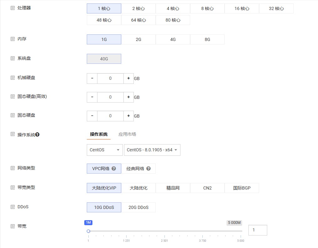Open the CentOS - 8.0.1905 - x64 version dropdown
318x248 pixels.
click(x=152, y=150)
